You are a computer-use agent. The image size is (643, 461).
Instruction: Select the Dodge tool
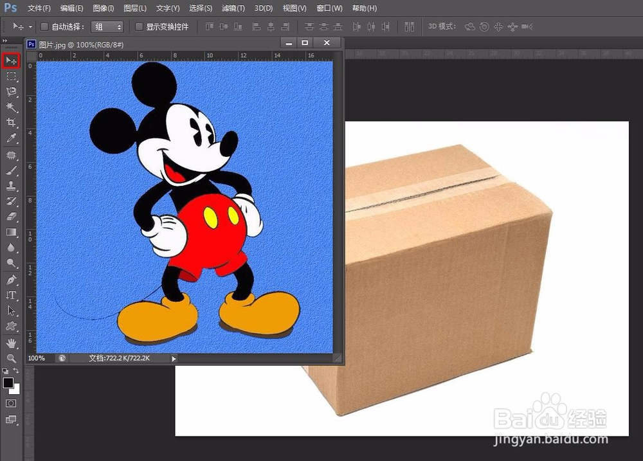click(x=11, y=263)
